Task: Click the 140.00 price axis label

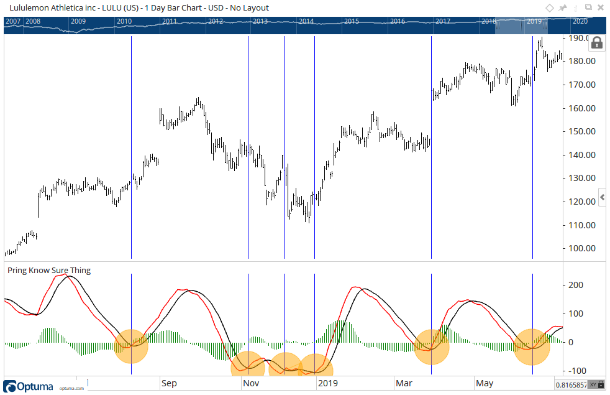Action: (x=582, y=155)
